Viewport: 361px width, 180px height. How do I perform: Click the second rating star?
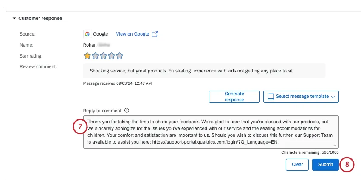(x=95, y=55)
